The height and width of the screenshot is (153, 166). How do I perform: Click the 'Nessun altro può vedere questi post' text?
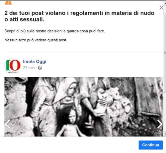[x=36, y=40]
